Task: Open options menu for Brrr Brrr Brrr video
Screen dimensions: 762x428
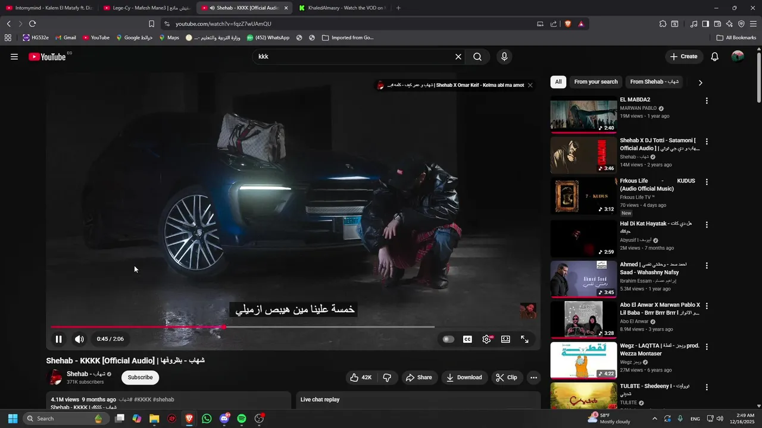Action: (x=707, y=306)
